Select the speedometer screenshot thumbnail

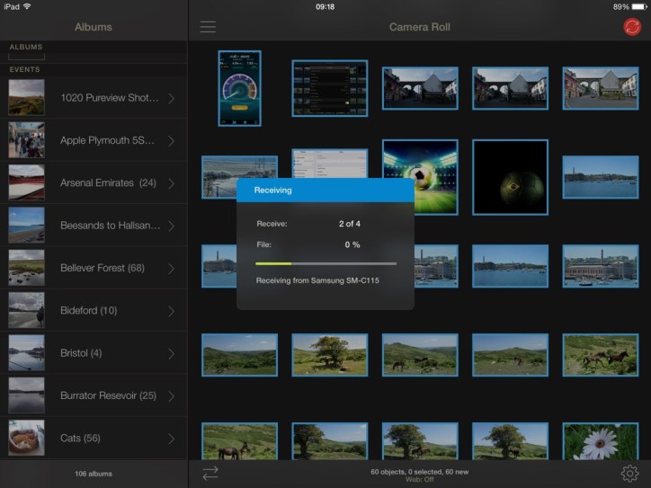[x=239, y=88]
